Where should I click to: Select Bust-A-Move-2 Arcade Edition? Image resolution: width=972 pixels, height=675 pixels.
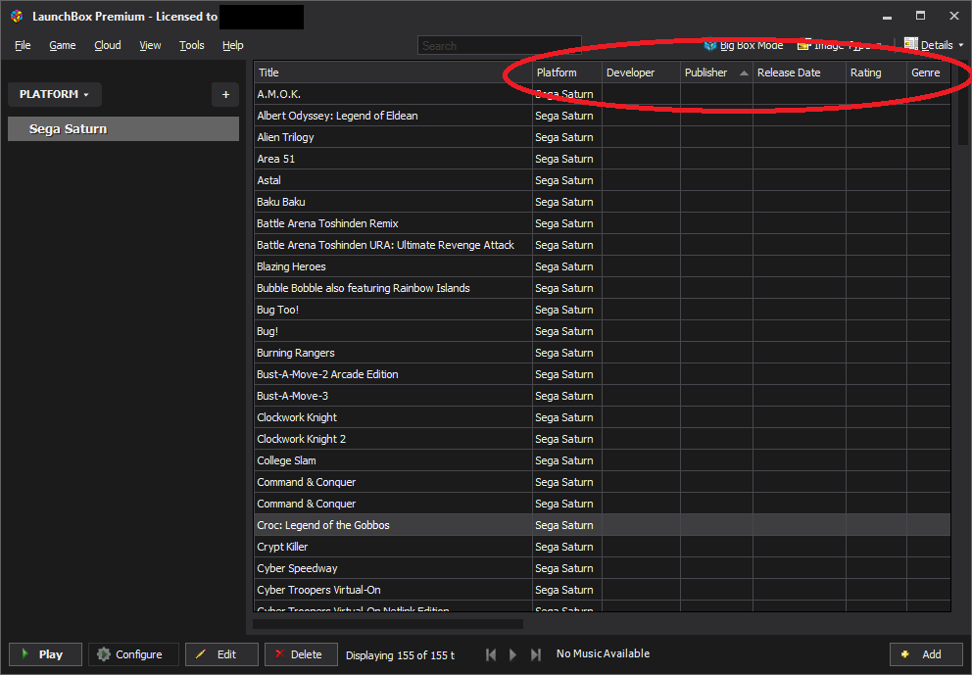click(x=602, y=374)
